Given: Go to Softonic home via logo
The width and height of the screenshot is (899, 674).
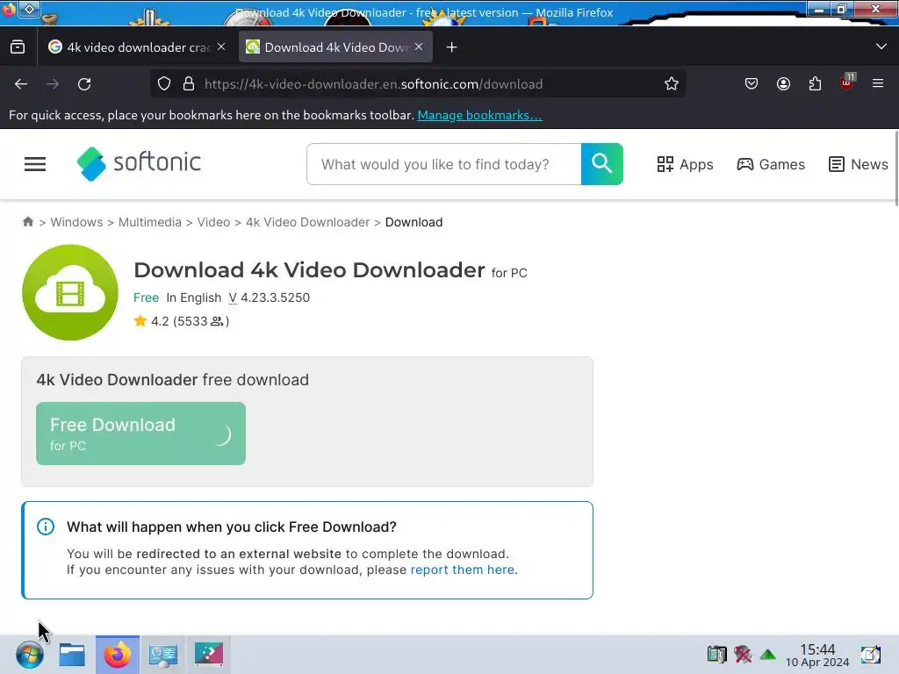Looking at the screenshot, I should coord(139,163).
